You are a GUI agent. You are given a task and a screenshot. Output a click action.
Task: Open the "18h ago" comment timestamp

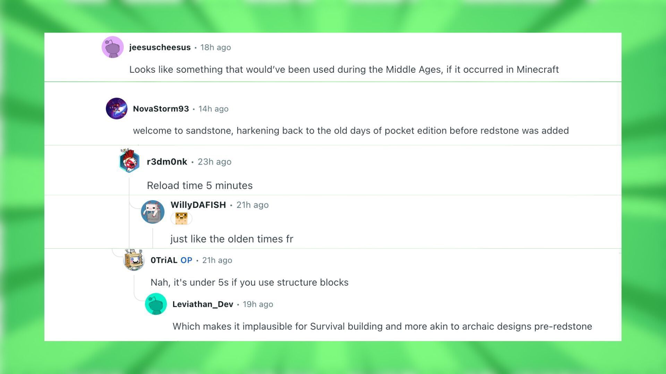tap(215, 47)
